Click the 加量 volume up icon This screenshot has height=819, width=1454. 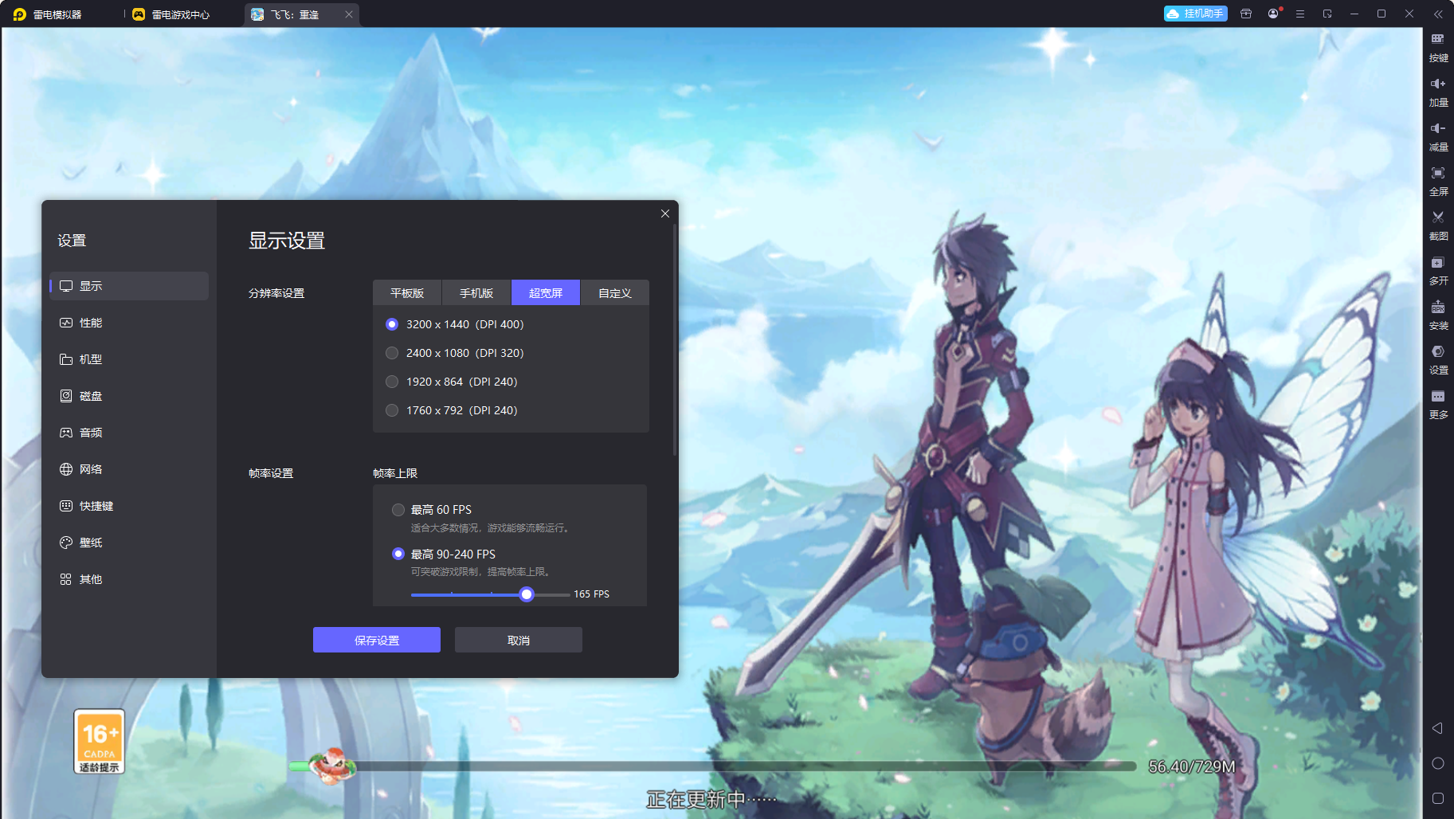pyautogui.click(x=1437, y=90)
